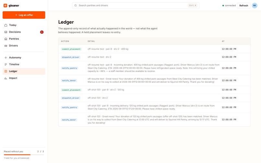Click the 400 kg incoming donation pantry message
The width and height of the screenshot is (261, 163).
153,68
